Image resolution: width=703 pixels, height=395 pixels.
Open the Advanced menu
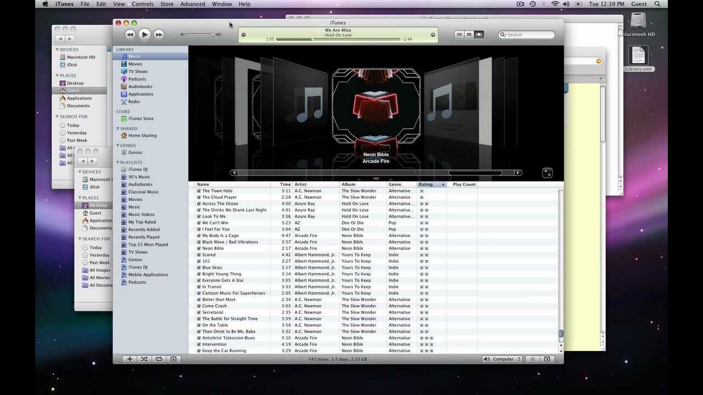pyautogui.click(x=193, y=4)
